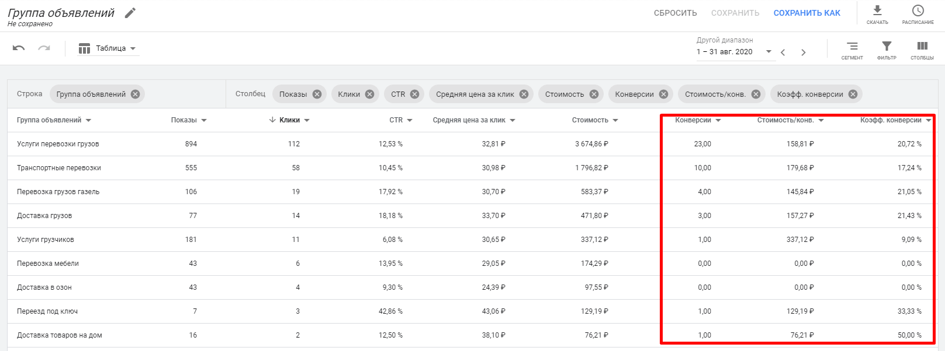Remove the Стоимость/конв. column chip
Viewport: 945px width, 351px height.
tap(756, 94)
